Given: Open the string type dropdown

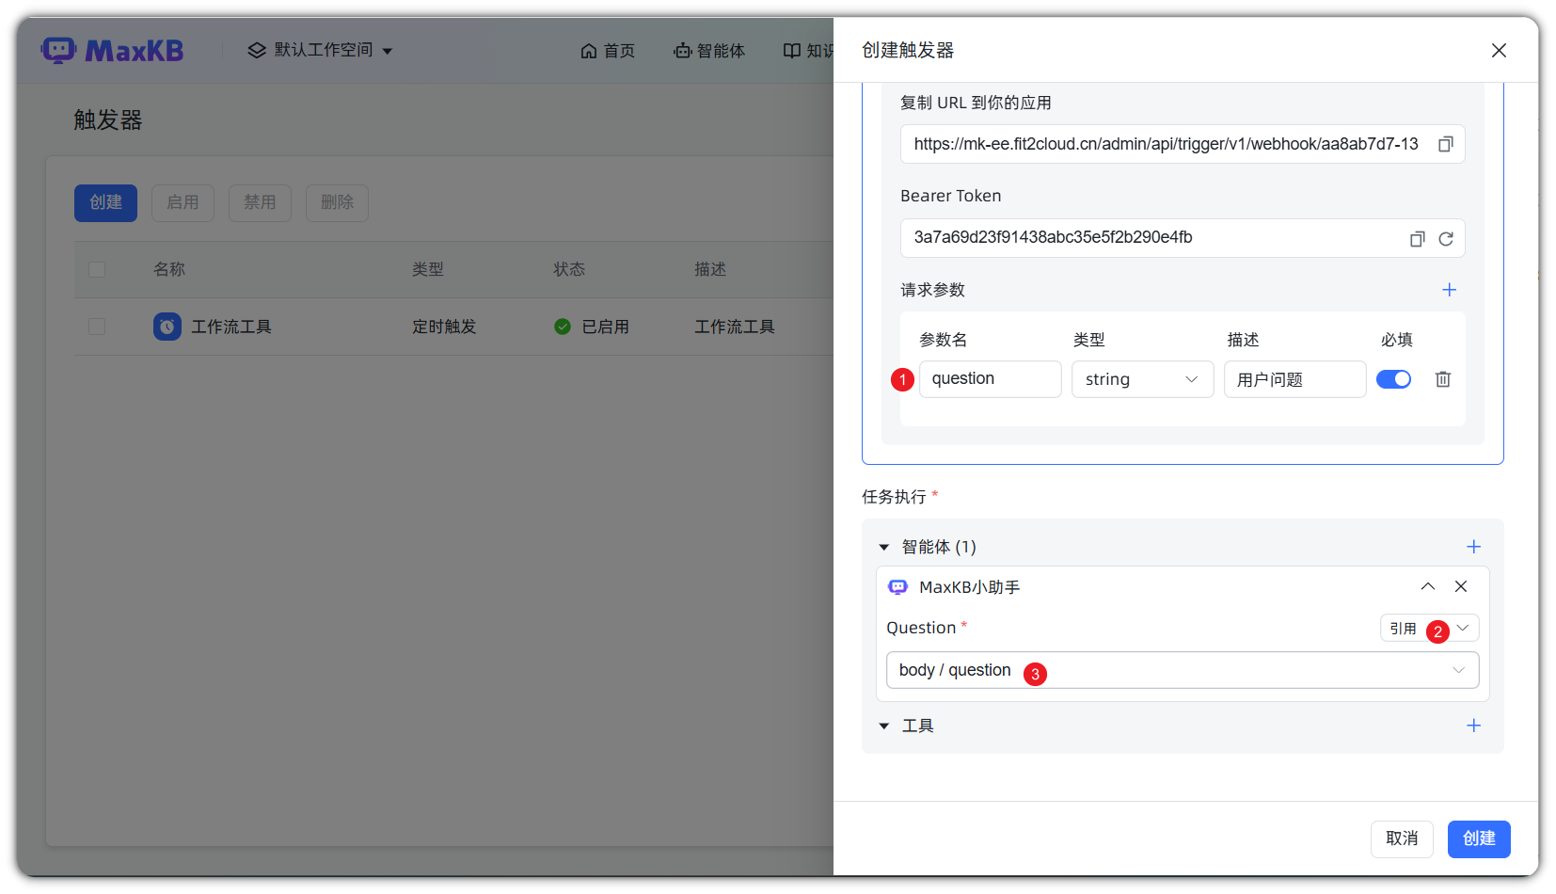Looking at the screenshot, I should coord(1142,379).
